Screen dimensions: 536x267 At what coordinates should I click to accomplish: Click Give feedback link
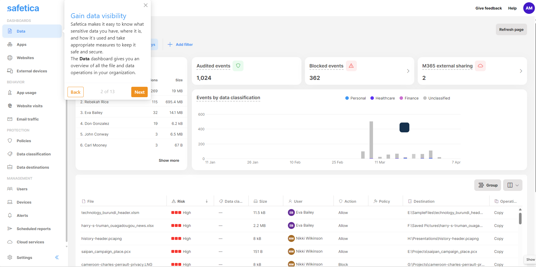point(489,8)
